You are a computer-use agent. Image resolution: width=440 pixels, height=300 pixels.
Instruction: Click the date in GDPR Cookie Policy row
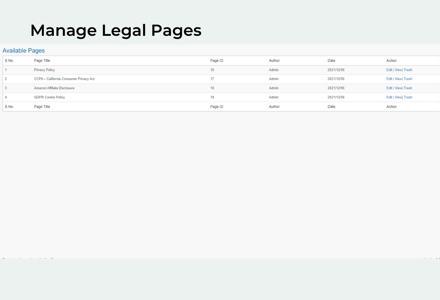point(336,97)
